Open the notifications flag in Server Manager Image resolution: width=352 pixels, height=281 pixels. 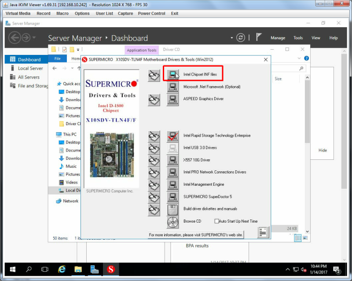(x=259, y=37)
